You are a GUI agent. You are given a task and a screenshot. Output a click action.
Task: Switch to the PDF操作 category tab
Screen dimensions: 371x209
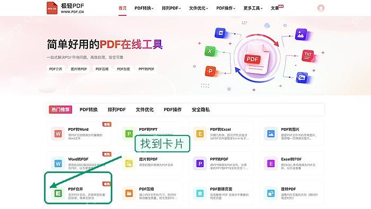(x=173, y=110)
